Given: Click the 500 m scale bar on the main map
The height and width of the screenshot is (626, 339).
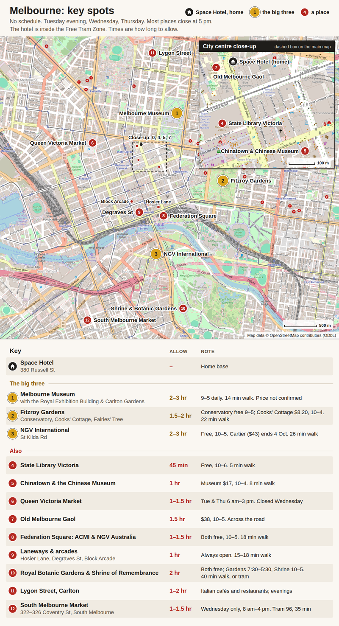Looking at the screenshot, I should click(308, 326).
